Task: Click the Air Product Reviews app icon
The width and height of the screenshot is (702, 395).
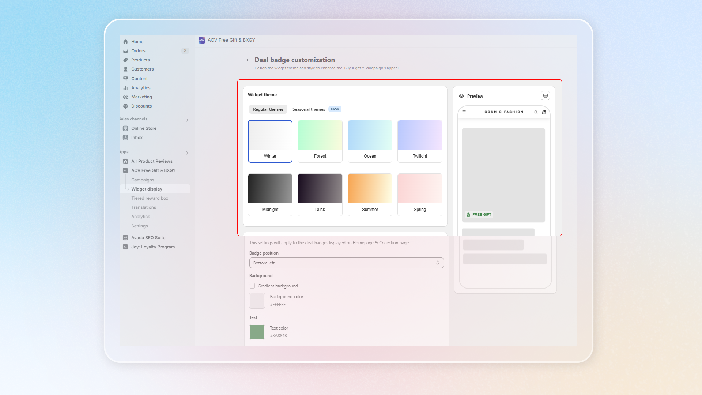Action: tap(125, 161)
